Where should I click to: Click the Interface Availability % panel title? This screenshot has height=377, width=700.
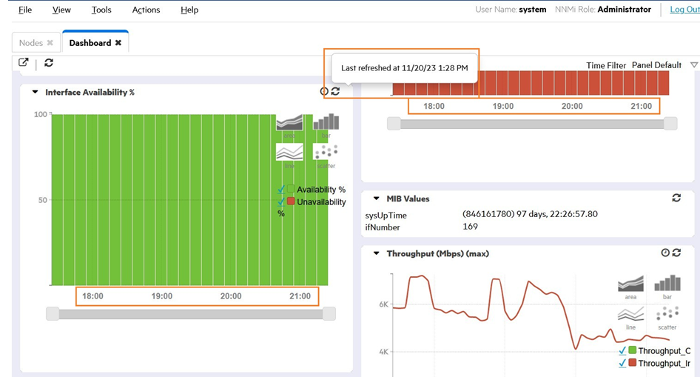pos(90,92)
